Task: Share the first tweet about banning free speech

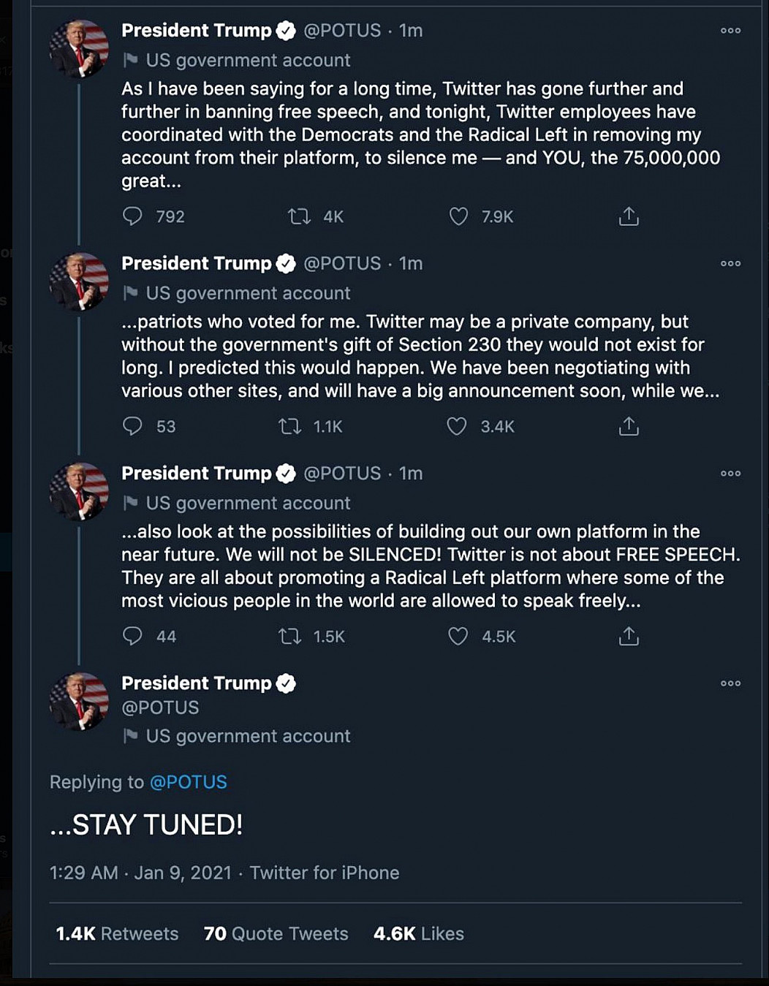Action: (629, 216)
